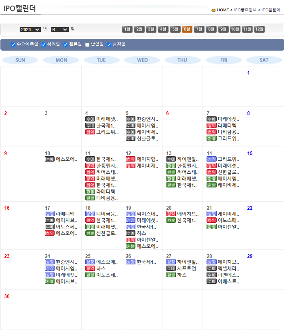This screenshot has width=287, height=332.
Task: Open 신한글로.. entry on June 5
Action: pos(147,138)
